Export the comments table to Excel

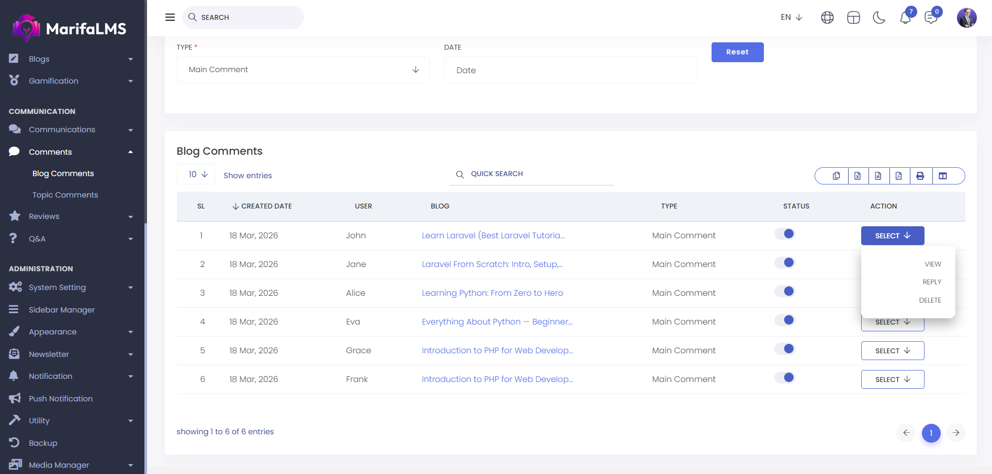click(x=858, y=176)
